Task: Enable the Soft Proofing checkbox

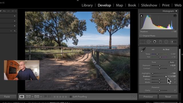Action: pos(71,97)
